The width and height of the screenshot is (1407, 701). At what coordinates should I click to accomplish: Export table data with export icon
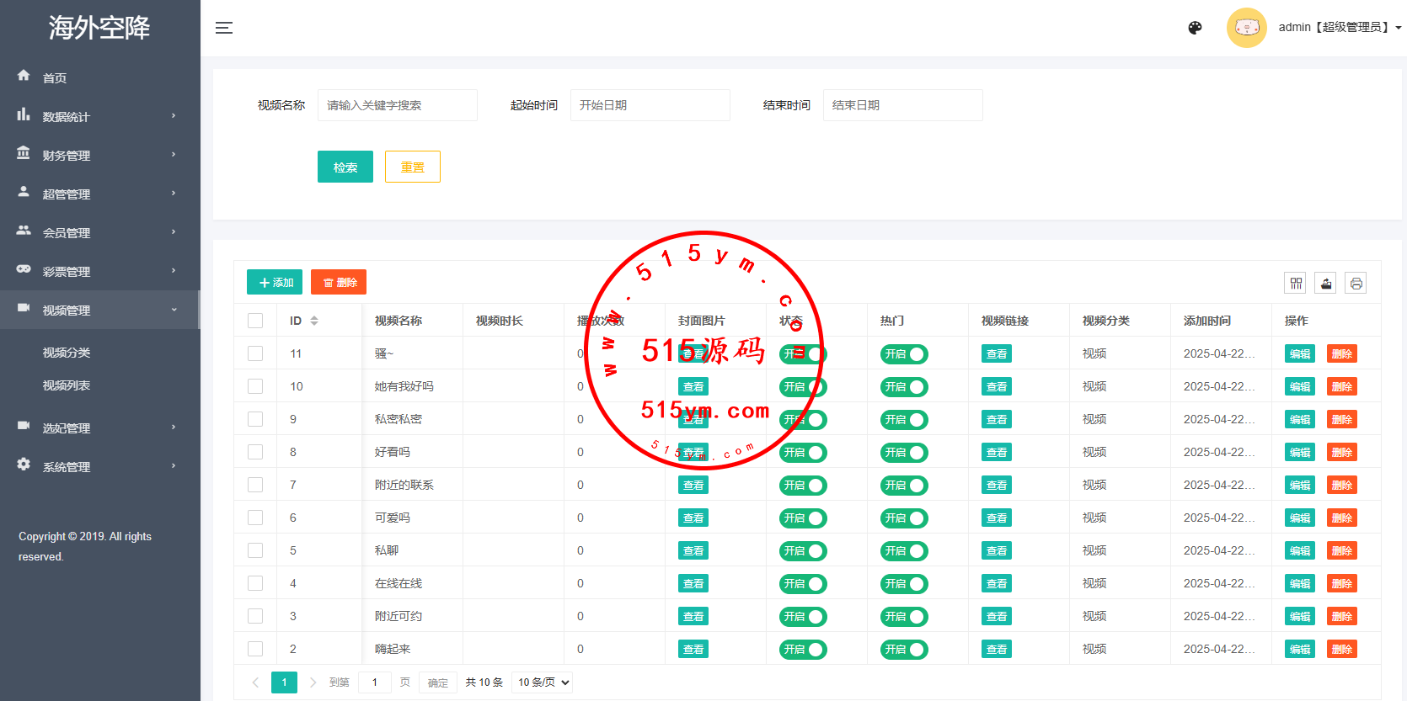(x=1326, y=283)
